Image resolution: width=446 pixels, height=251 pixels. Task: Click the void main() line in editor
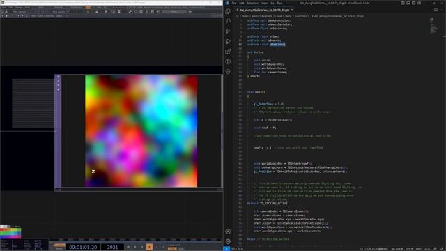[256, 92]
